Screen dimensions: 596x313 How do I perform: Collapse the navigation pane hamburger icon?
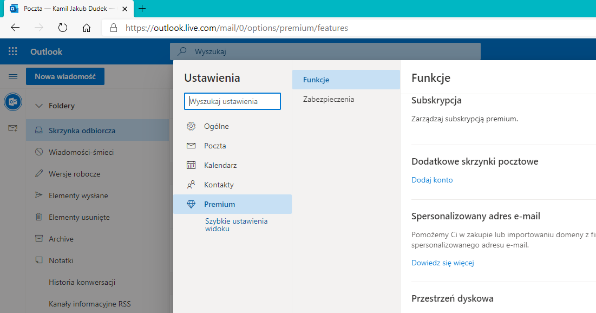click(x=13, y=77)
